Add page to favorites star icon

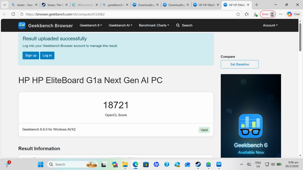pyautogui.click(x=238, y=14)
